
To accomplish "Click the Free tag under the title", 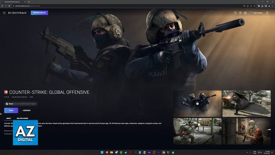I will [31, 97].
